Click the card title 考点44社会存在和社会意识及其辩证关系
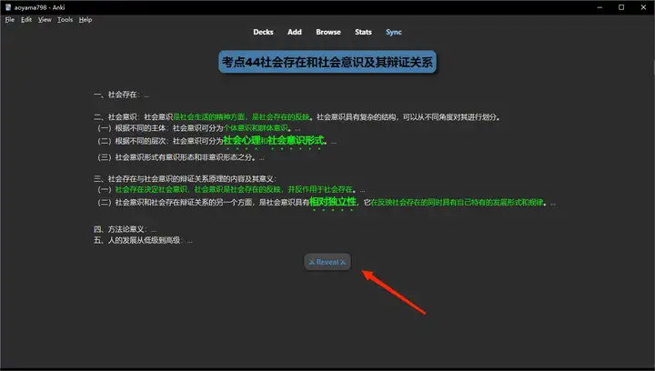This screenshot has height=371, width=655. 327,64
